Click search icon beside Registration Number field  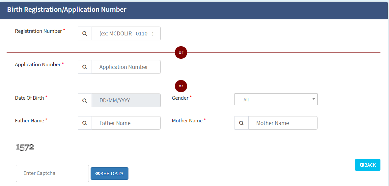pyautogui.click(x=85, y=33)
